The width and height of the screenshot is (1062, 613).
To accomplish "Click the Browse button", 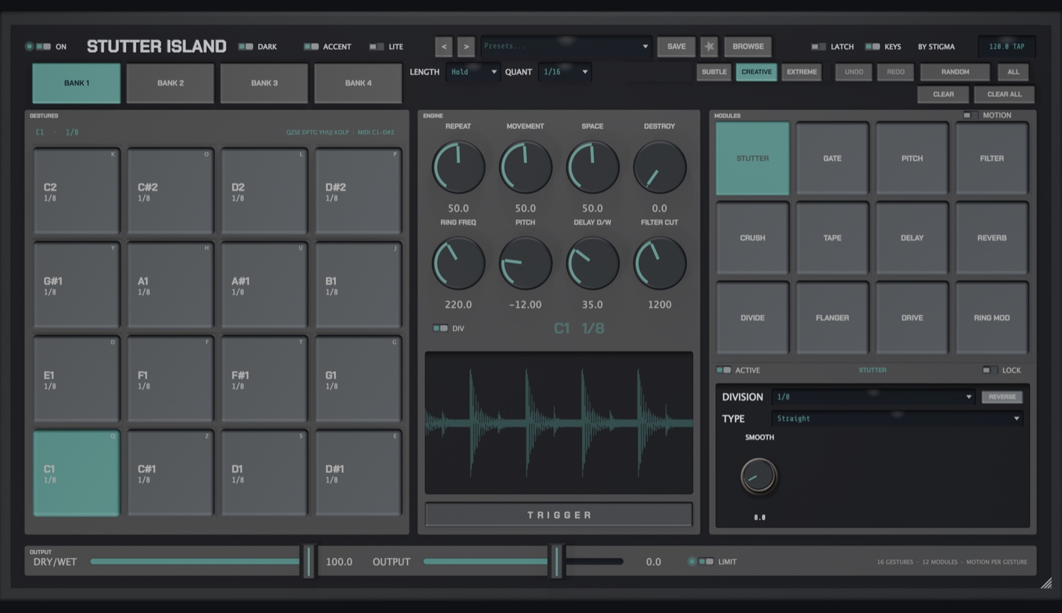I will tap(748, 46).
